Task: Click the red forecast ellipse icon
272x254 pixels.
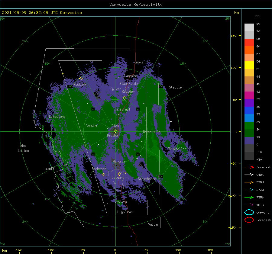Action: [x=249, y=220]
